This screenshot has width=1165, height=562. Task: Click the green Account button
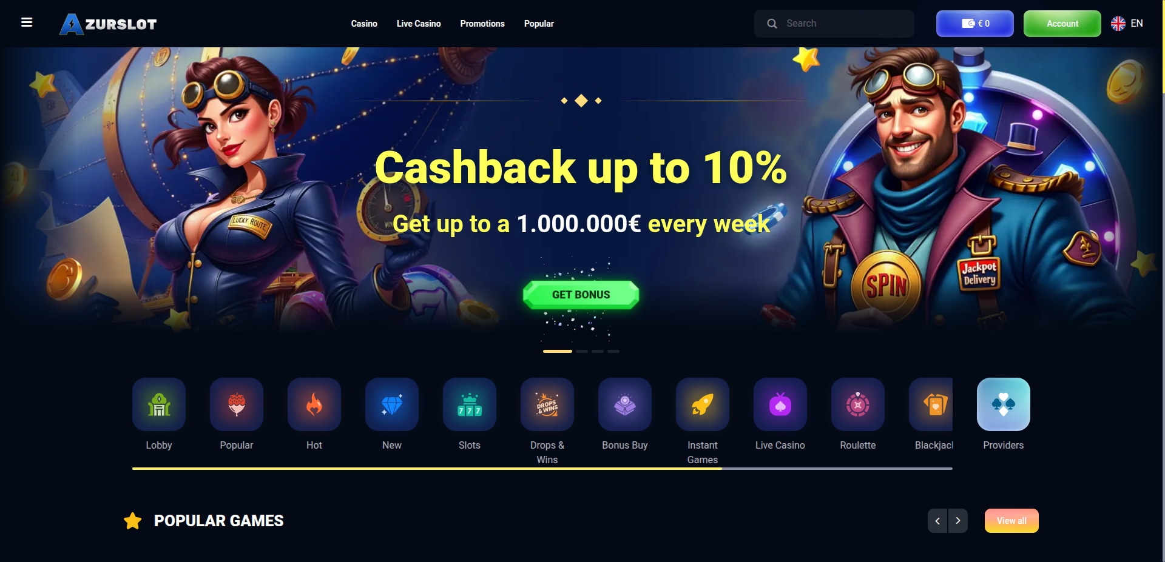tap(1062, 24)
